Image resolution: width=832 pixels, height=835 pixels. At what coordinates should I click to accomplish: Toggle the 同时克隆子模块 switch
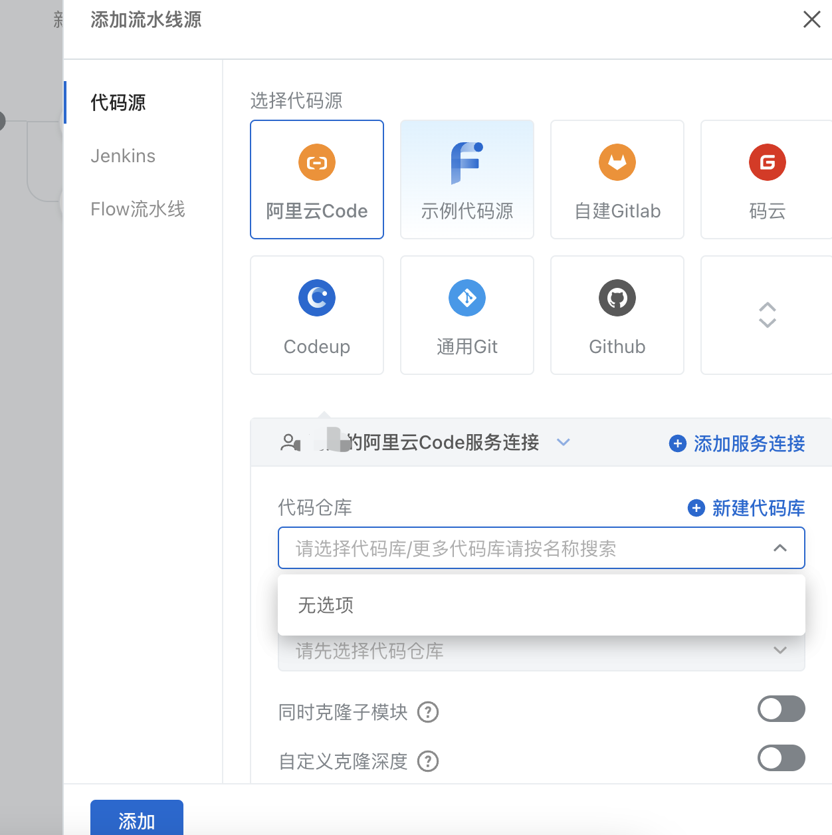point(781,709)
